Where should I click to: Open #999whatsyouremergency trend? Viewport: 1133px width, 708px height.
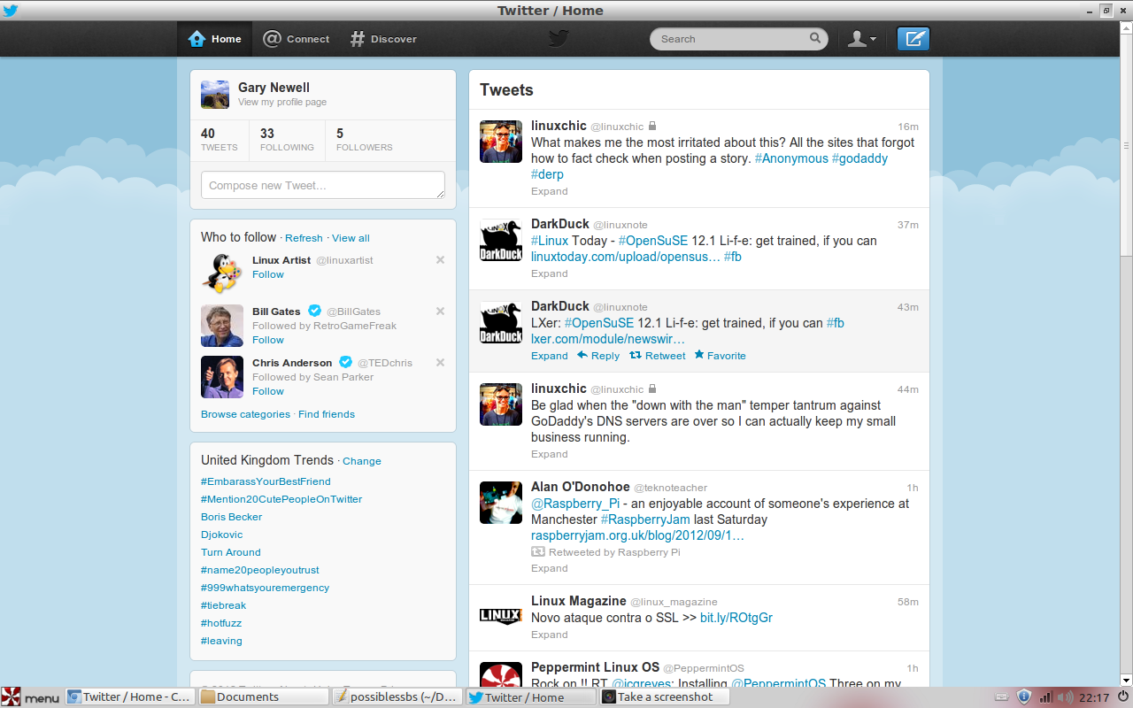pos(265,588)
